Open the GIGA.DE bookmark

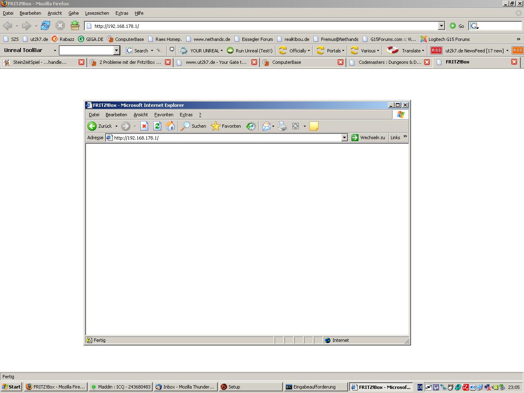click(90, 39)
